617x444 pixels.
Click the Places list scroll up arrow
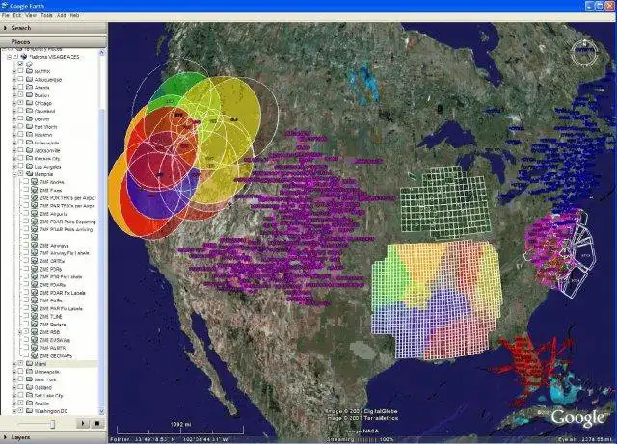pos(102,52)
